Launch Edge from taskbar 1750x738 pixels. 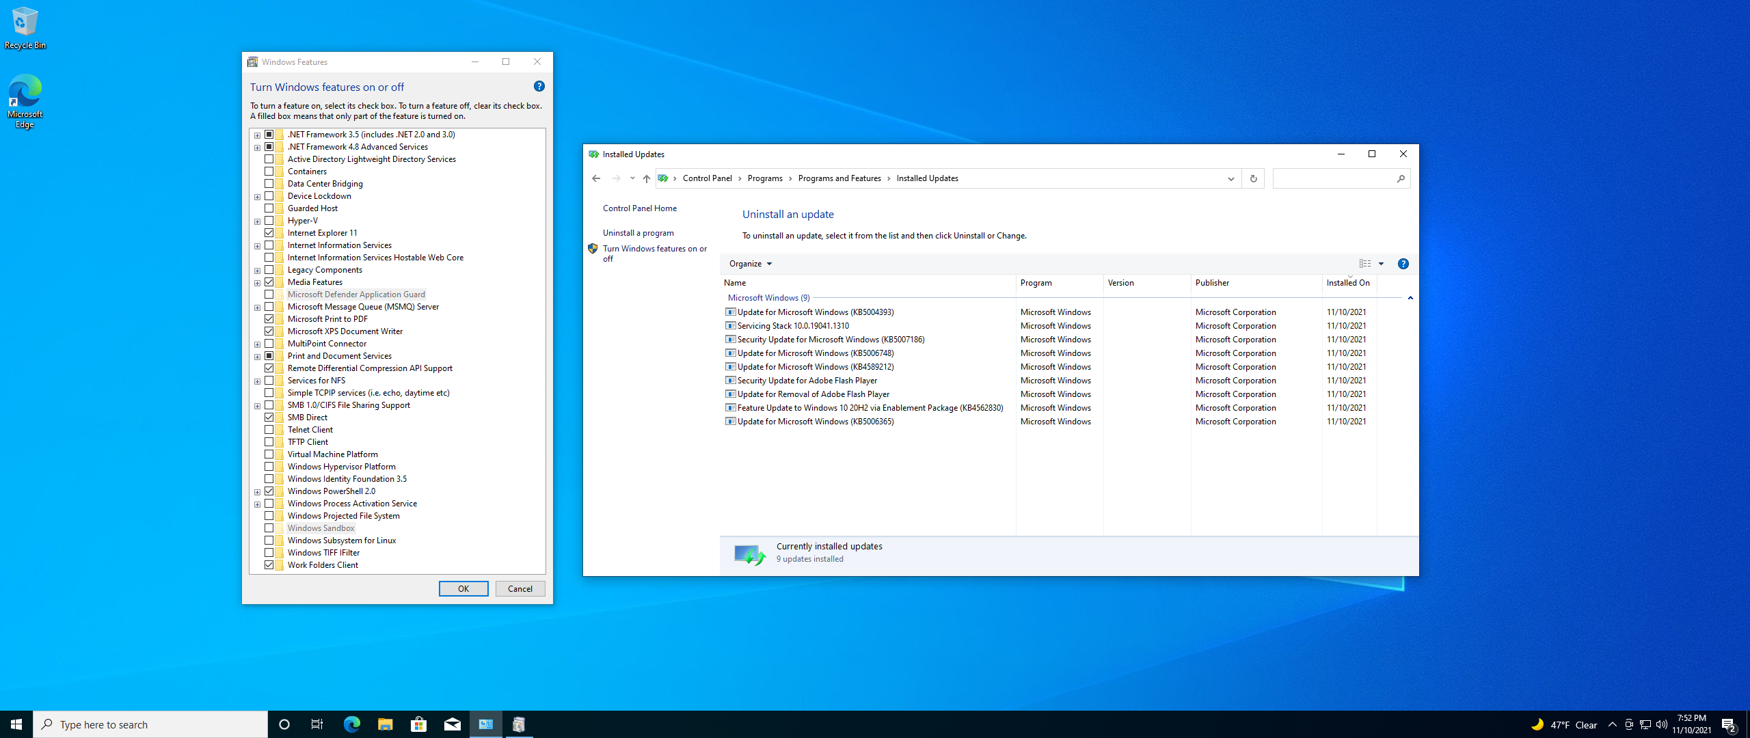point(351,724)
